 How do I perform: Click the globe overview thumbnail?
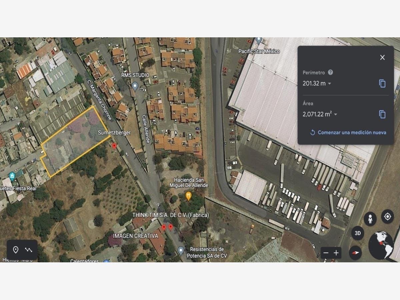pos(381,245)
